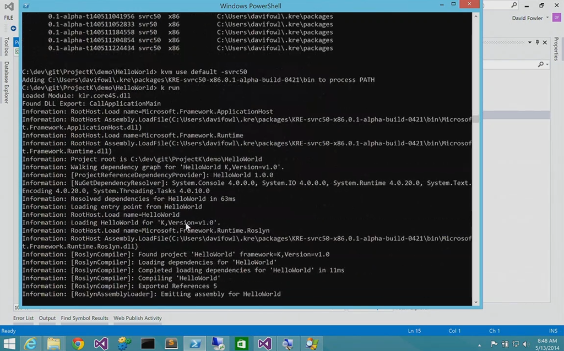Click 'Emitting assembly for HelloWorld' line
This screenshot has width=564, height=351.
click(x=151, y=294)
